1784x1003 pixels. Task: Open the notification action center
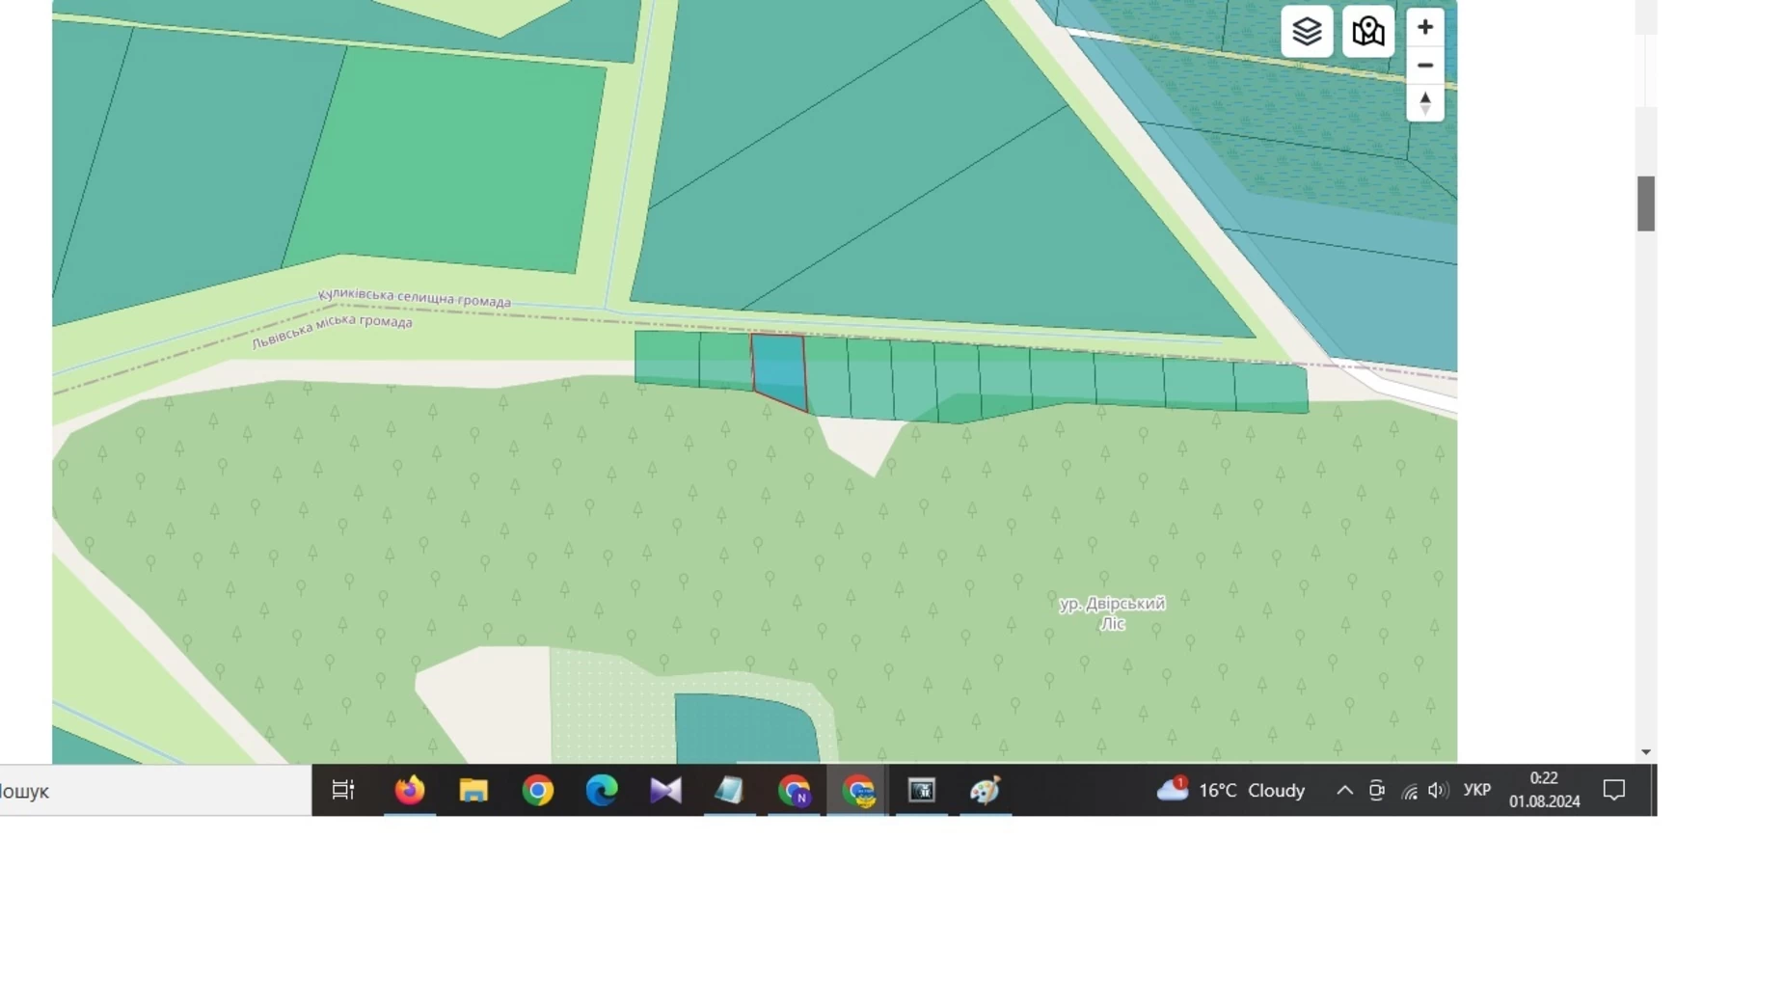(1613, 791)
